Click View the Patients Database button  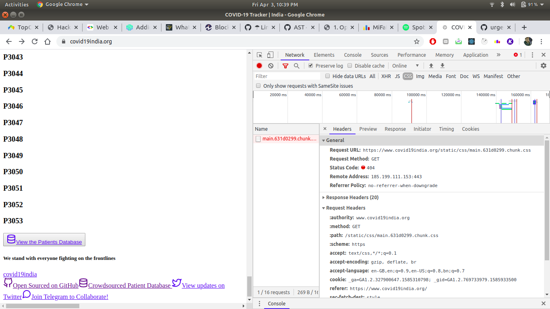point(44,239)
